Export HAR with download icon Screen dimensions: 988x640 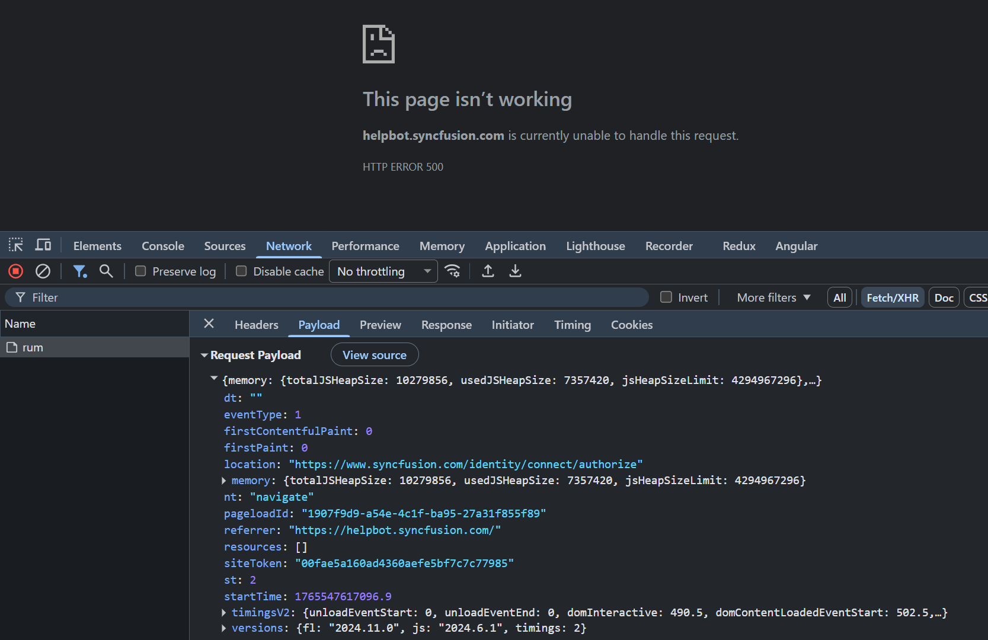(x=515, y=271)
